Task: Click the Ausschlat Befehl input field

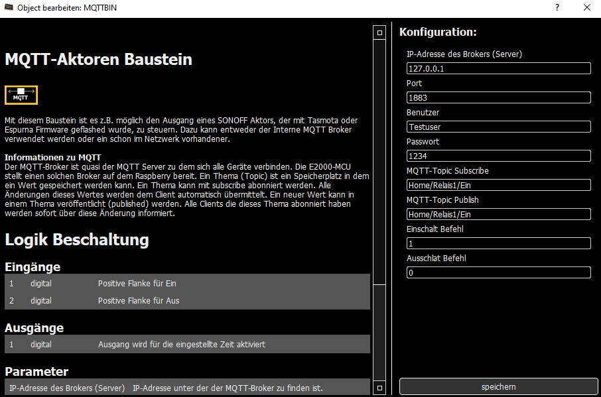Action: click(x=498, y=272)
